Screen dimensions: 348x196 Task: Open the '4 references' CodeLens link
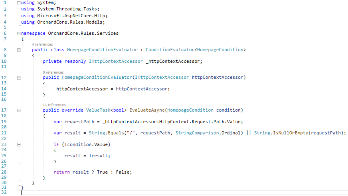tap(42, 44)
